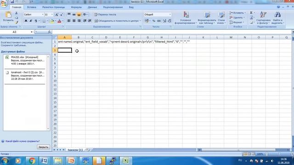Toggle underline Ч formatting
The height and width of the screenshot is (165, 294).
tap(36, 21)
